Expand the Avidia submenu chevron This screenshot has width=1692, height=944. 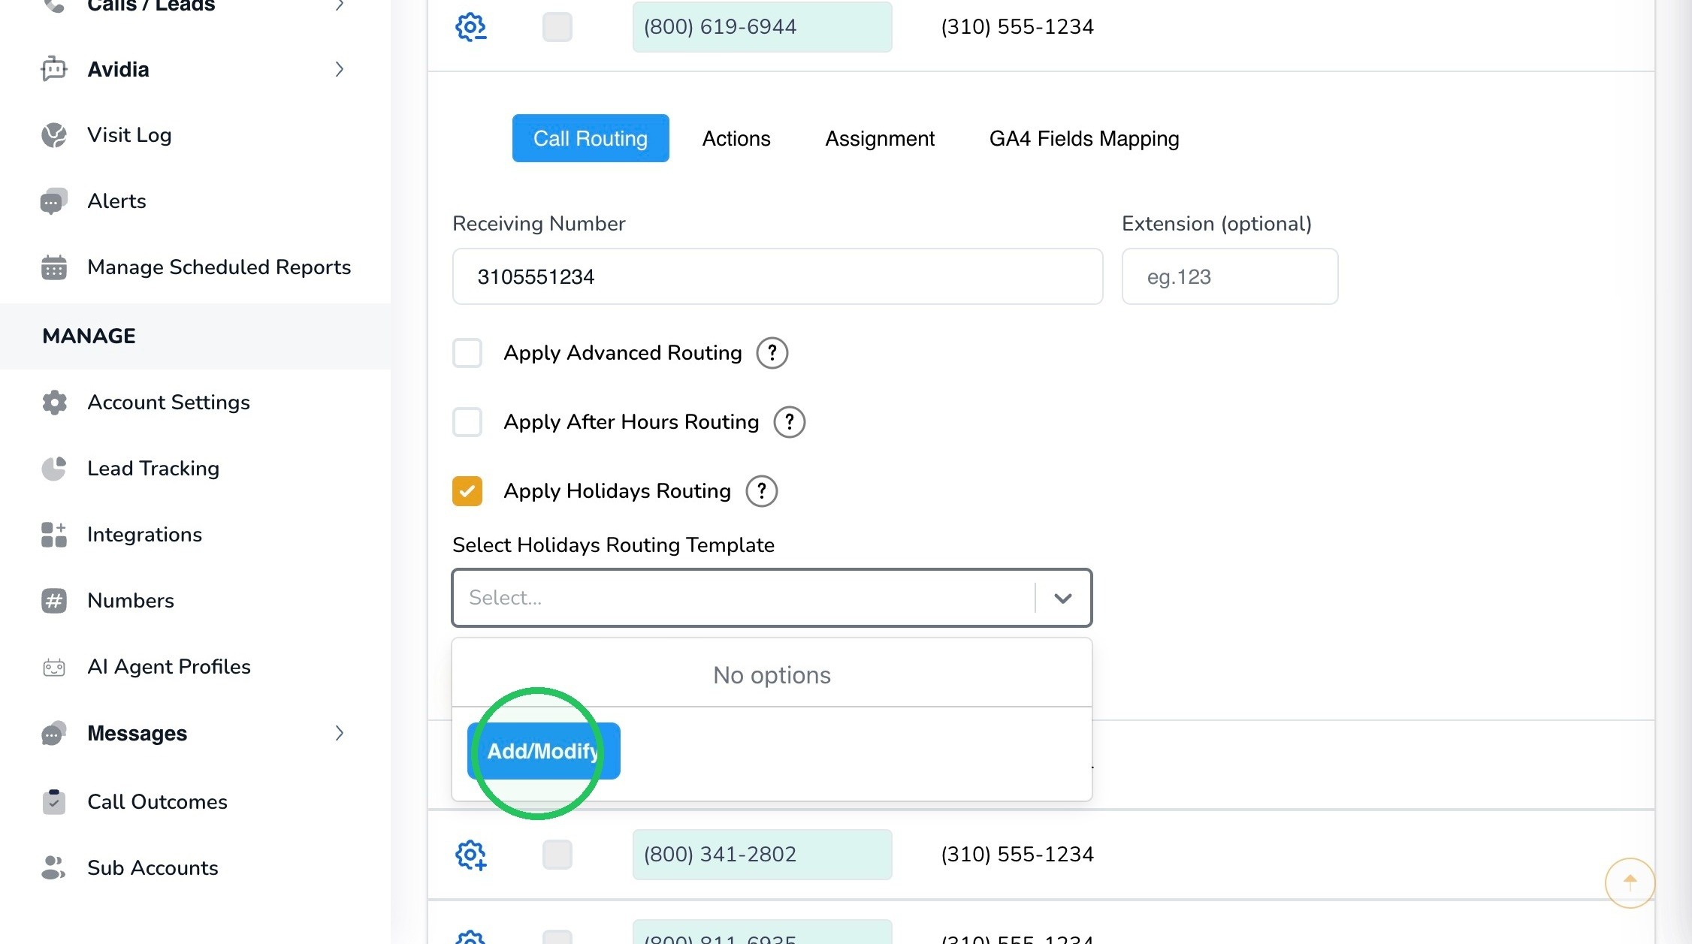[x=340, y=69]
